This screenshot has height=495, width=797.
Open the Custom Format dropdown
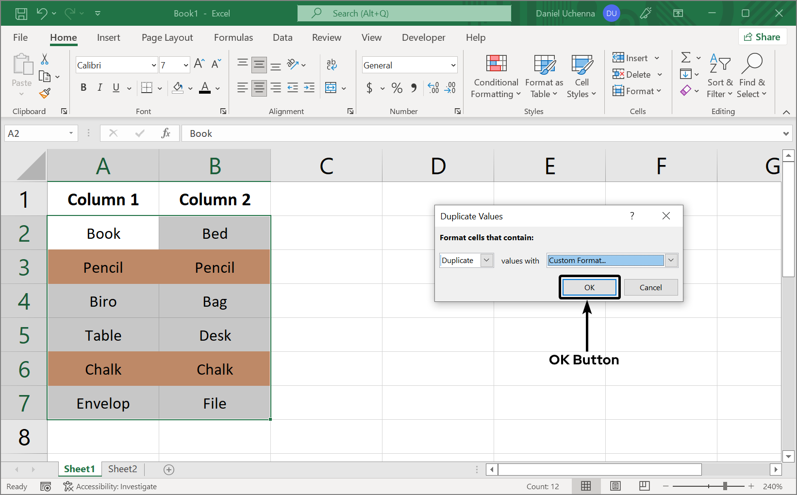coord(671,260)
